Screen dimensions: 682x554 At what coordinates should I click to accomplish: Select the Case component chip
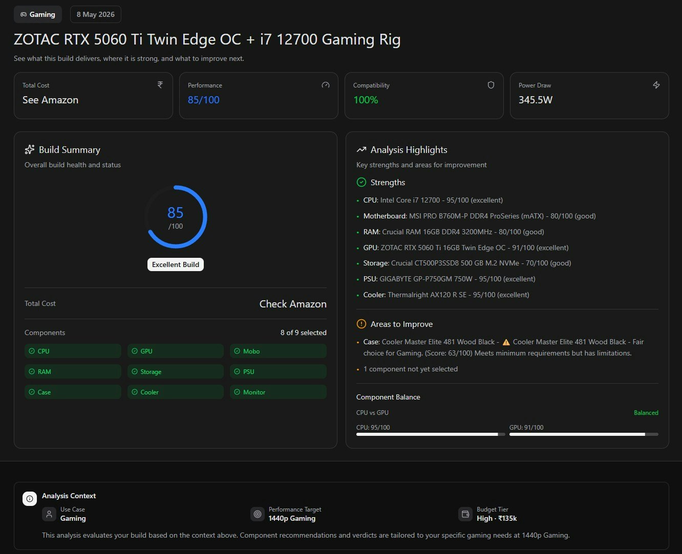coord(73,392)
